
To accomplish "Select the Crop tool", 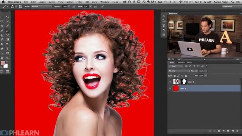I will point(2,26).
